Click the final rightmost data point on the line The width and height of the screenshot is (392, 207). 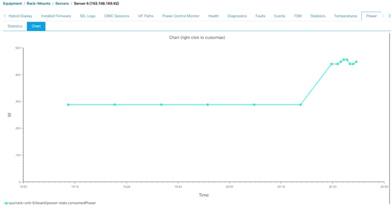356,62
